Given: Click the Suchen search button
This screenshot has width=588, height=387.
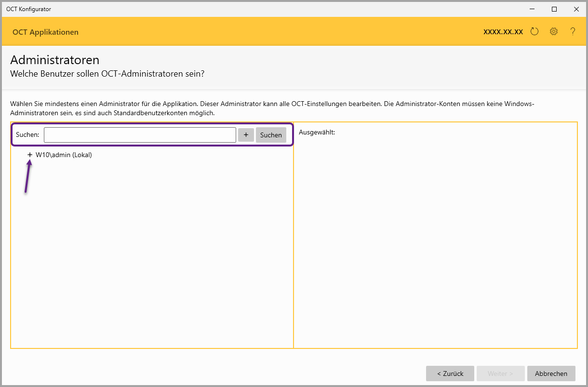Looking at the screenshot, I should pyautogui.click(x=271, y=135).
